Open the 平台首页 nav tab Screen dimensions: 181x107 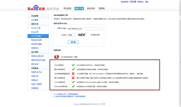(x=67, y=8)
